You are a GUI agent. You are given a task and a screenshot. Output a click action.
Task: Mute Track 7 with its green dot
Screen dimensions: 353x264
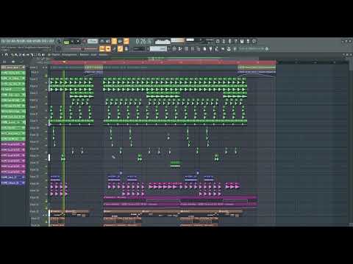click(x=46, y=111)
